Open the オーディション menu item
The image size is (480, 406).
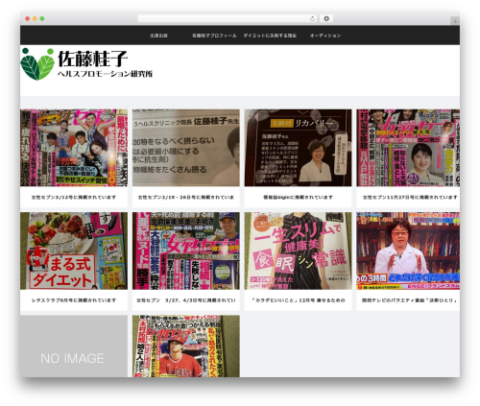[x=325, y=36]
